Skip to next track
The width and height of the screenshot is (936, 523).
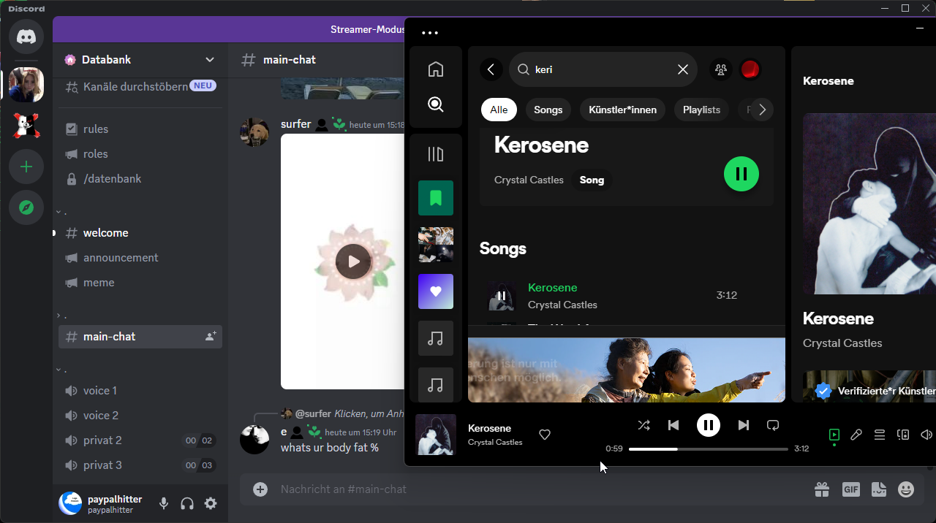tap(743, 425)
